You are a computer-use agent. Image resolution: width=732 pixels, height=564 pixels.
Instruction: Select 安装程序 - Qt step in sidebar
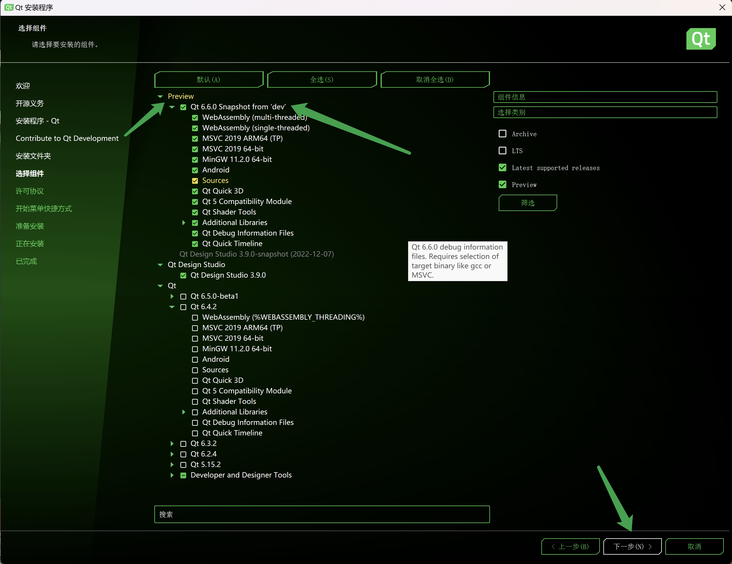pyautogui.click(x=37, y=121)
